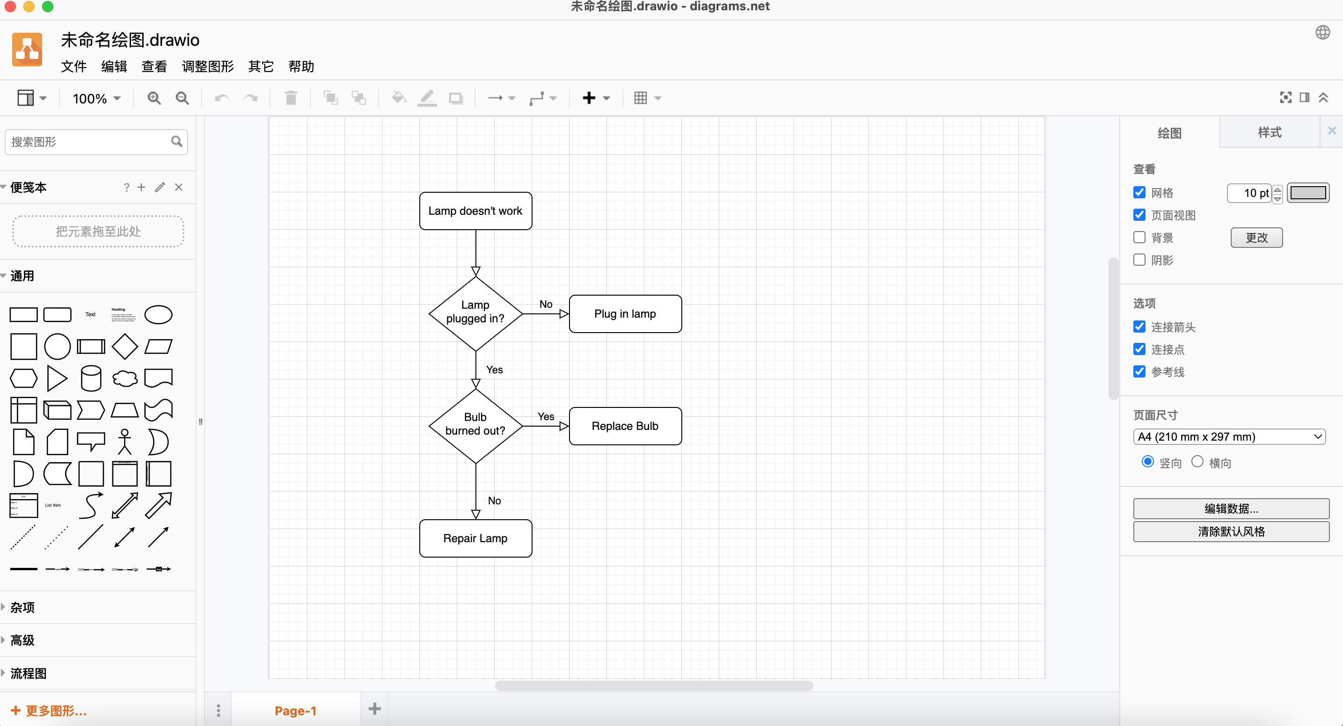The image size is (1343, 726).
Task: Click the zoom in magnifier icon
Action: 154,98
